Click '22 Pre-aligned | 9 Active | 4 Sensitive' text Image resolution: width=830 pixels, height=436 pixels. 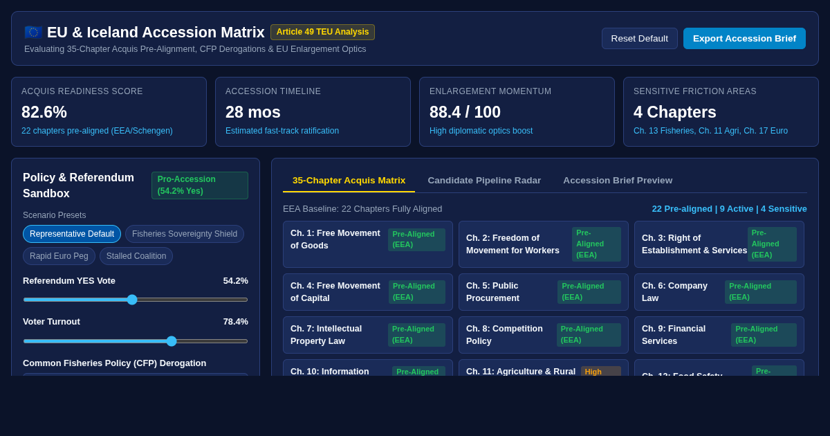pos(729,208)
